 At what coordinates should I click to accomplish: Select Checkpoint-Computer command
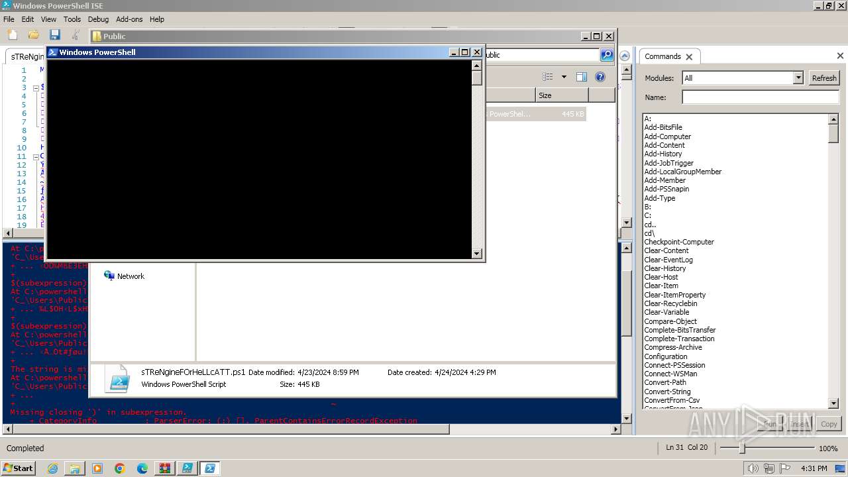point(678,242)
